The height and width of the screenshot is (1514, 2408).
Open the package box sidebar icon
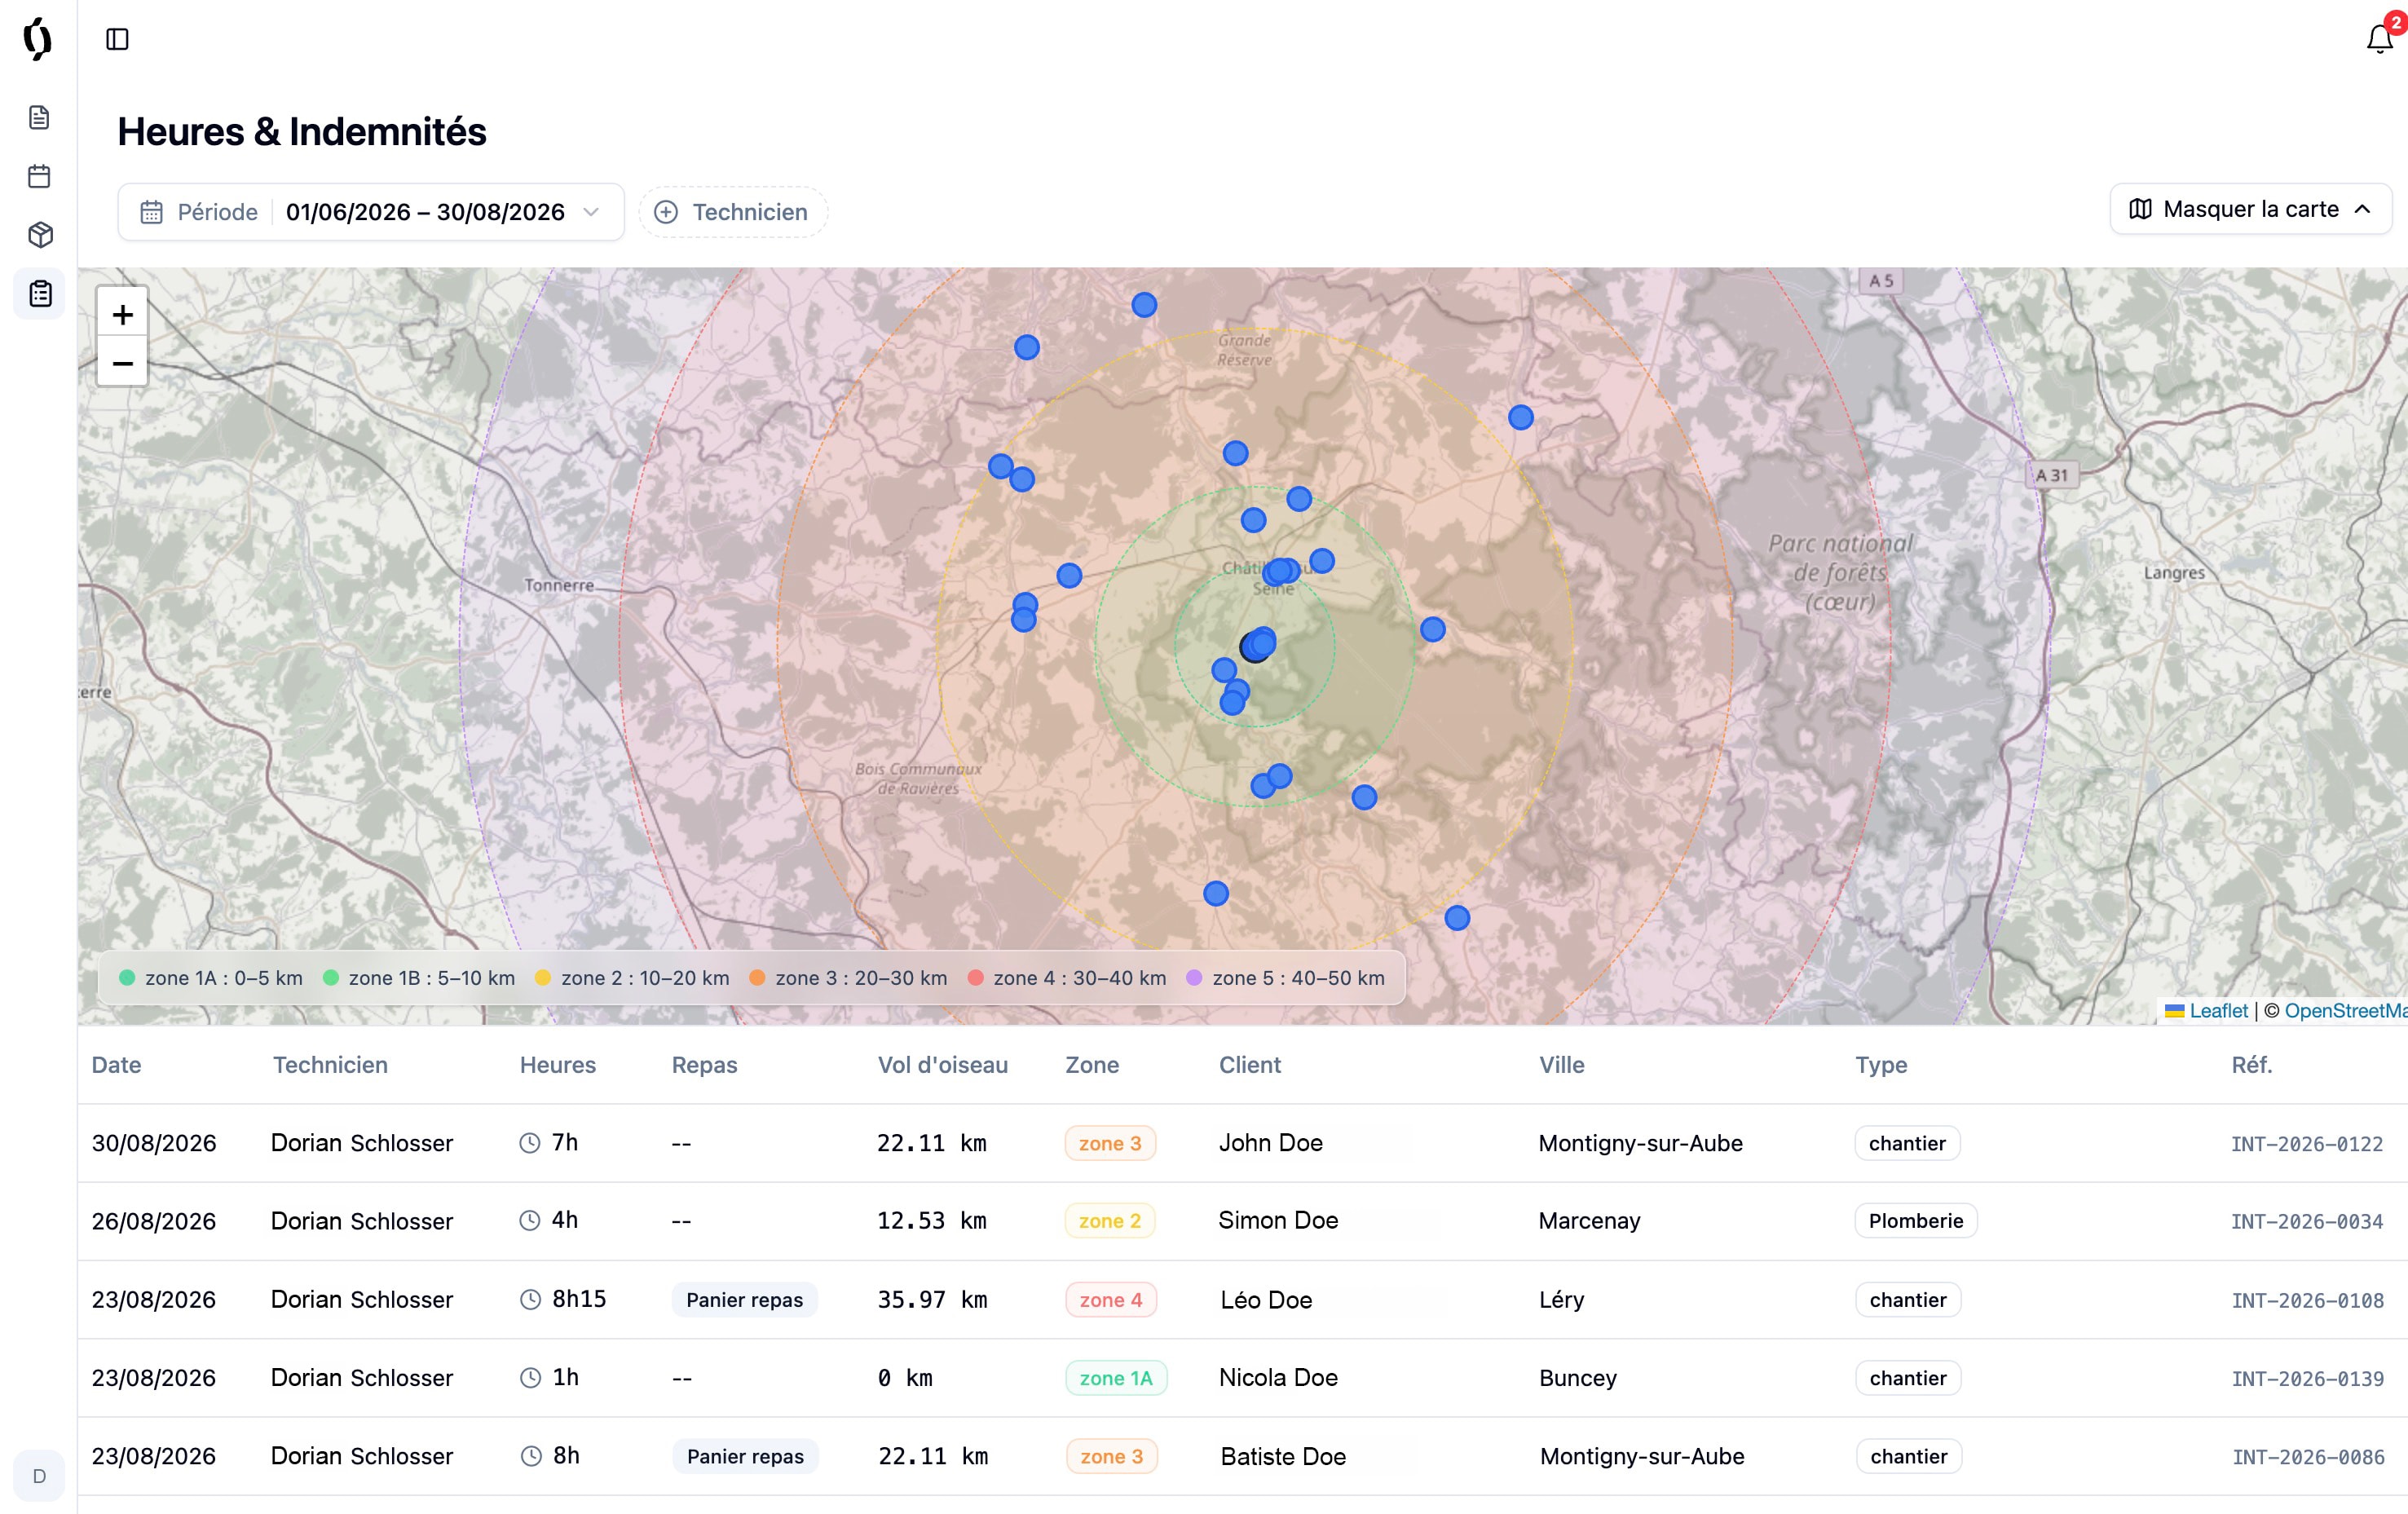[39, 235]
